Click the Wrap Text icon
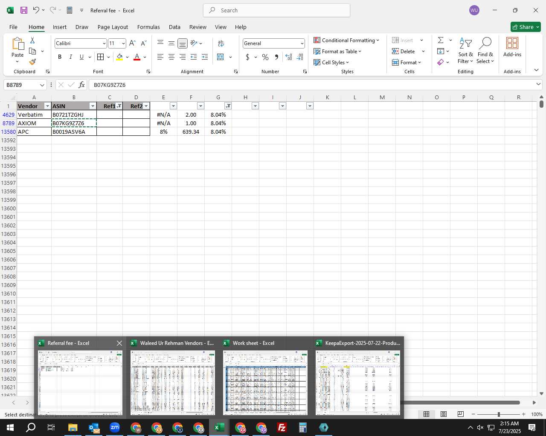This screenshot has height=436, width=546. (x=221, y=43)
